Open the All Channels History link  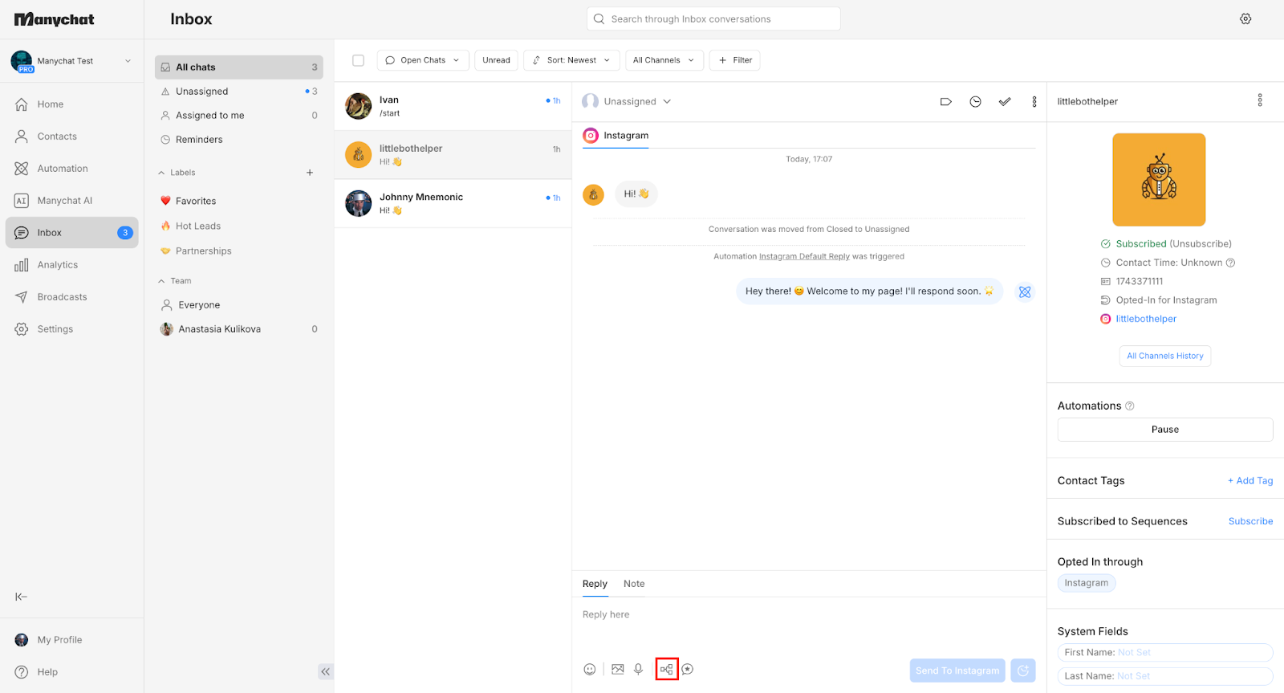tap(1165, 356)
